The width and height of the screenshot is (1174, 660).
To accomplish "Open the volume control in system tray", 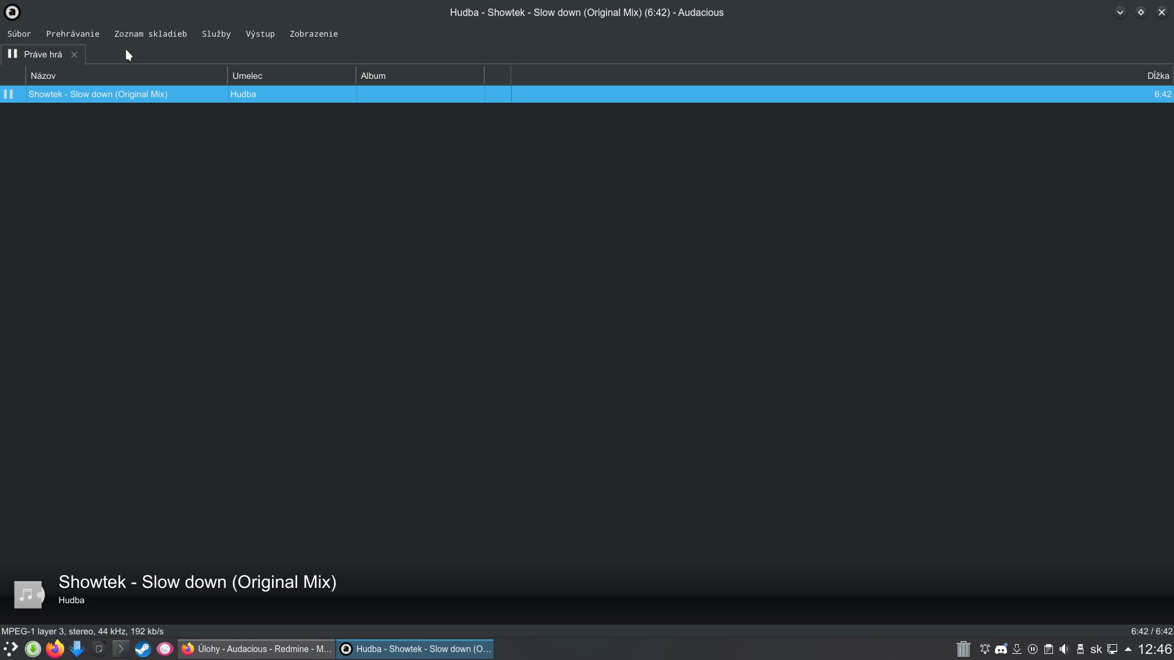I will pos(1065,649).
